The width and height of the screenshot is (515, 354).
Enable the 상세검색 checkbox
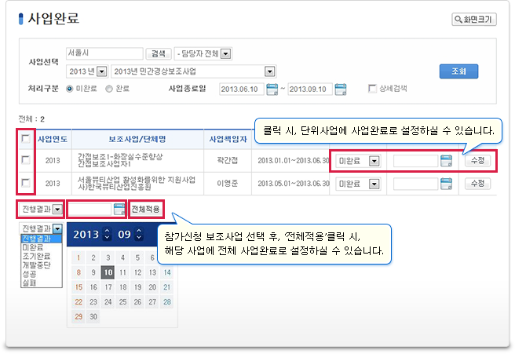coord(372,89)
